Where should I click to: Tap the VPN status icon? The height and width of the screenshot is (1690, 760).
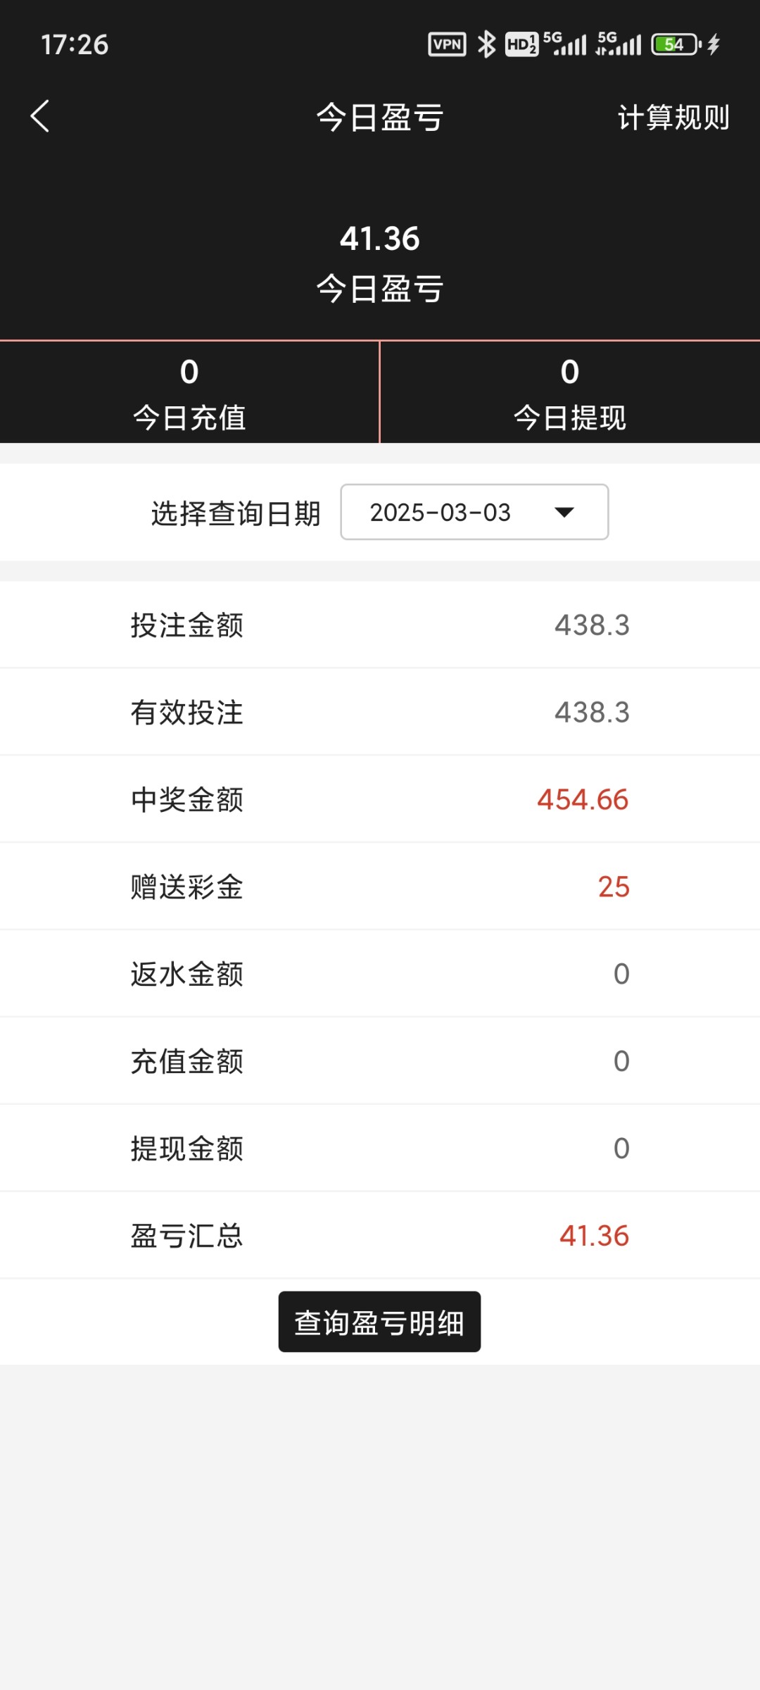pos(447,44)
